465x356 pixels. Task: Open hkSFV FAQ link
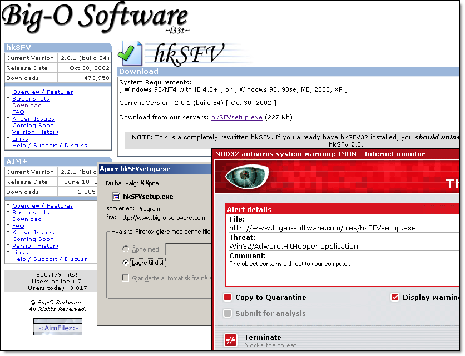18,112
